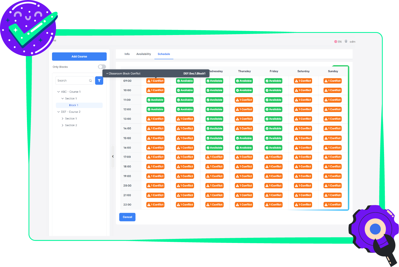Image resolution: width=399 pixels, height=267 pixels.
Task: Collapse the ABC - Course 1 node
Action: pos(59,92)
